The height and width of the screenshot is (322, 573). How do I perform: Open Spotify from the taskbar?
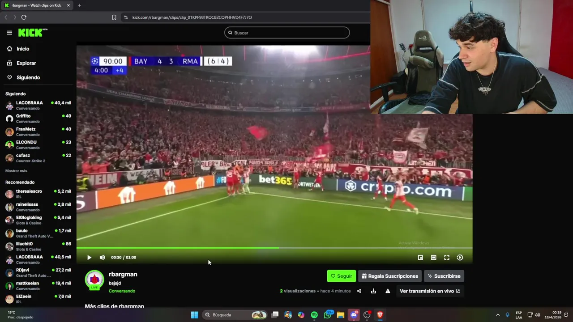tap(314, 315)
